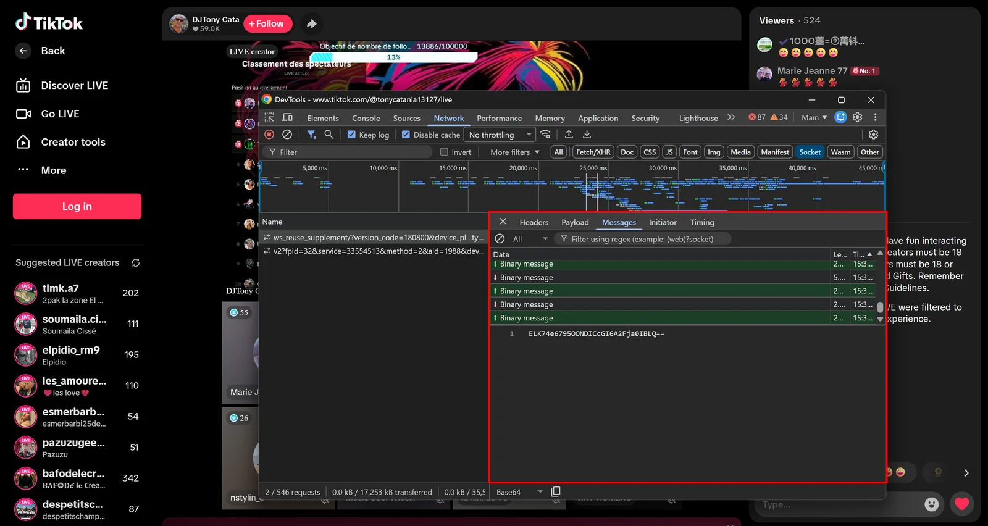Copy the decoded message to clipboard
Image resolution: width=988 pixels, height=526 pixels.
tap(556, 492)
